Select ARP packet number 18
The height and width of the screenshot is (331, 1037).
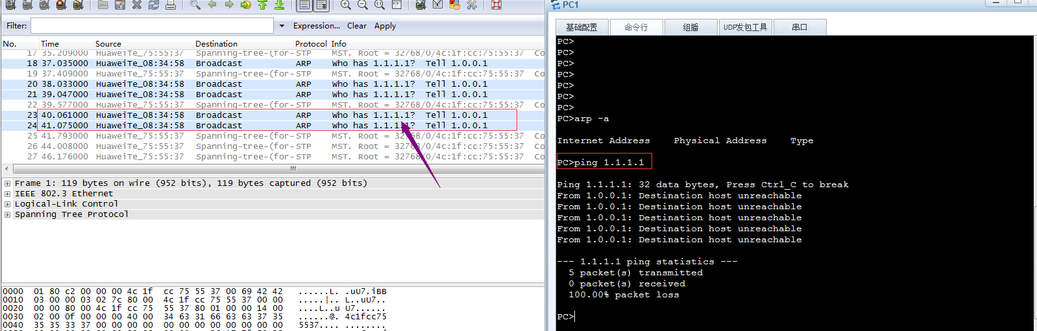pos(273,63)
